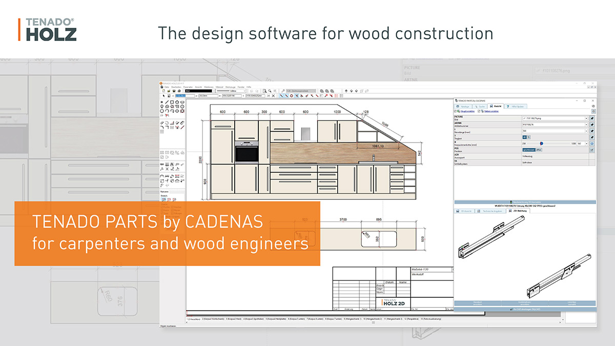Open the Bearbeiten menu
Viewport: 615px width, 346px height.
176,87
